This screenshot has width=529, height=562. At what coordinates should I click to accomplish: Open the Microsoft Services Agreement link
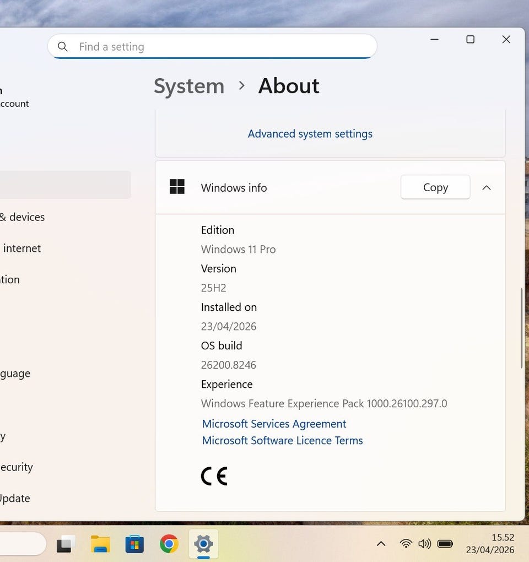[x=274, y=424]
